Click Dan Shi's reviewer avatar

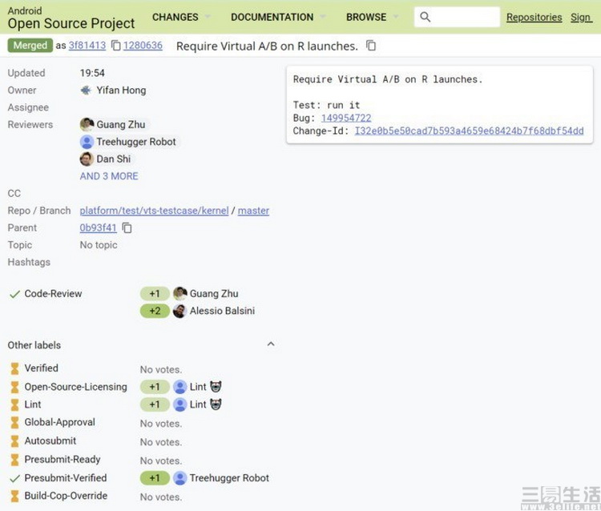[x=87, y=159]
